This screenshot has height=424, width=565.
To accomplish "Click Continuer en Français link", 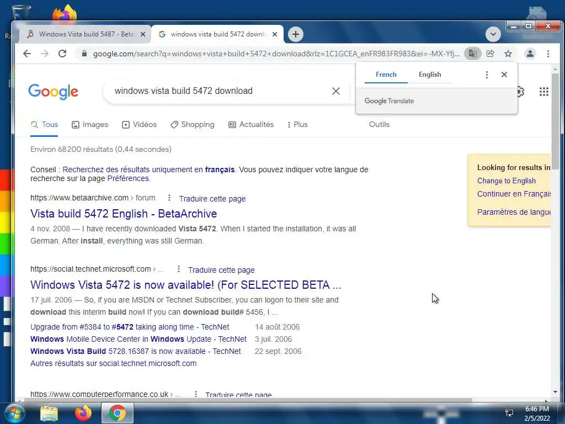I will tap(514, 194).
